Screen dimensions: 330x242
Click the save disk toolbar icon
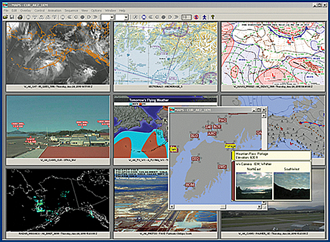pyautogui.click(x=12, y=17)
